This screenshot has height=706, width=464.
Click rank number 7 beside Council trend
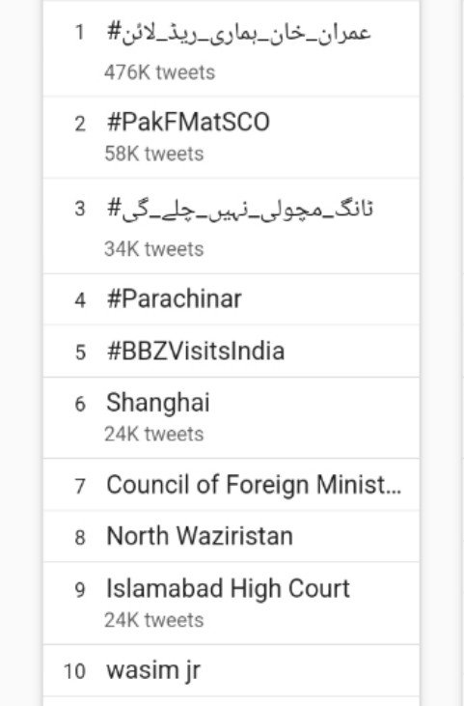(80, 486)
